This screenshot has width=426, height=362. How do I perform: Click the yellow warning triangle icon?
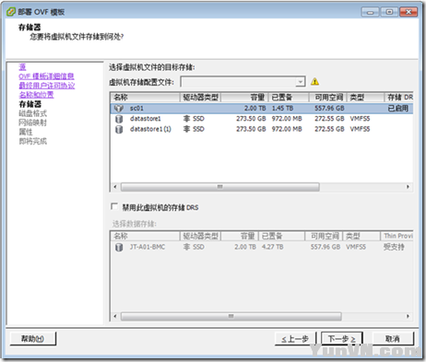point(314,82)
